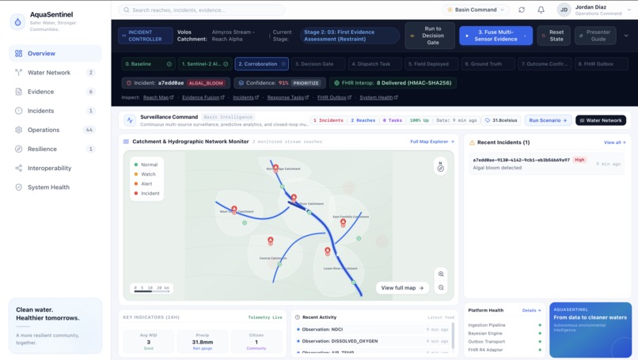Screen dimensions: 638x360
Task: Open the Basin Command dropdown
Action: click(x=476, y=9)
